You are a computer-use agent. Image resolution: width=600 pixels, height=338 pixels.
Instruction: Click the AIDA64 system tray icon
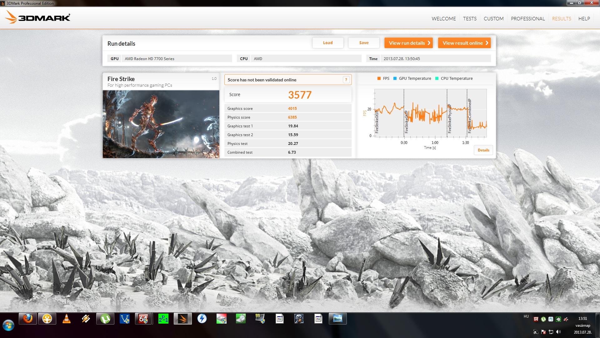[536, 319]
